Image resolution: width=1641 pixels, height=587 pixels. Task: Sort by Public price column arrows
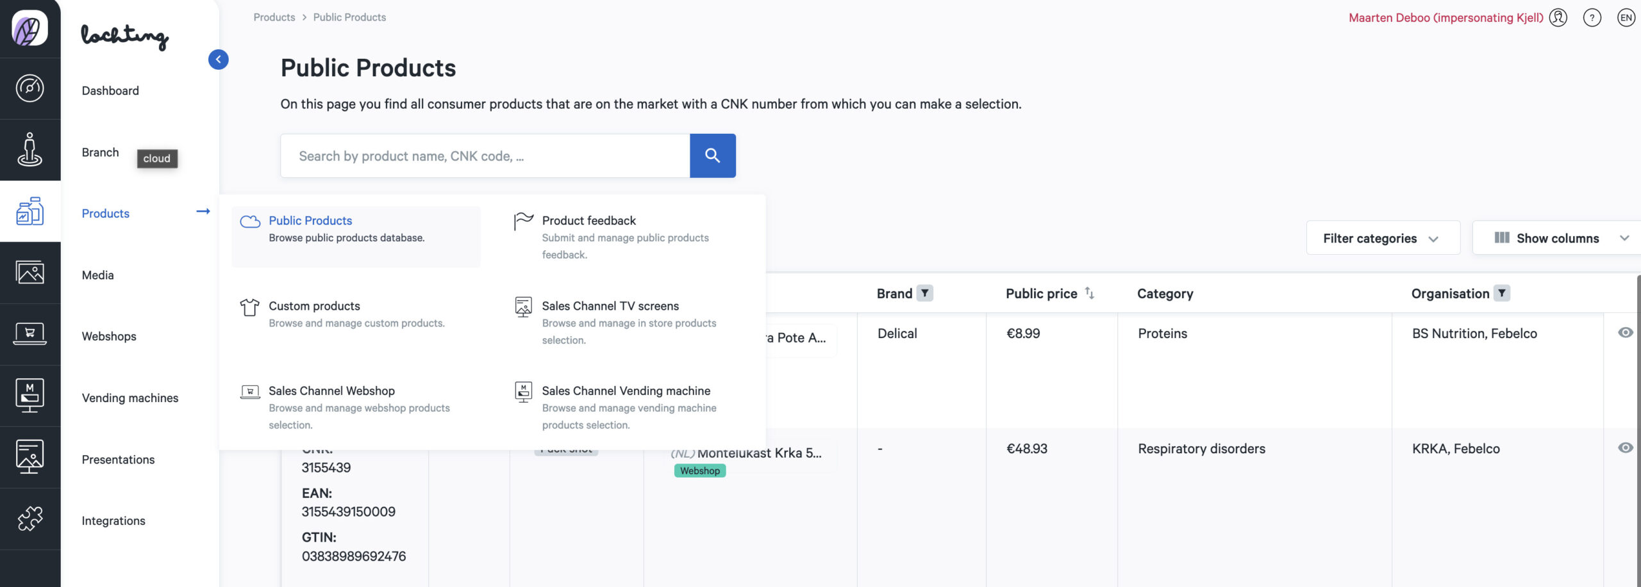pos(1089,293)
